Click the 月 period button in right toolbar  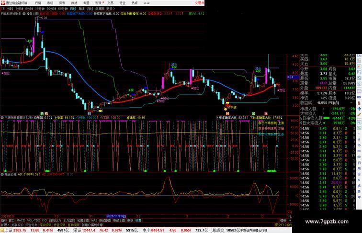[x=359, y=175]
